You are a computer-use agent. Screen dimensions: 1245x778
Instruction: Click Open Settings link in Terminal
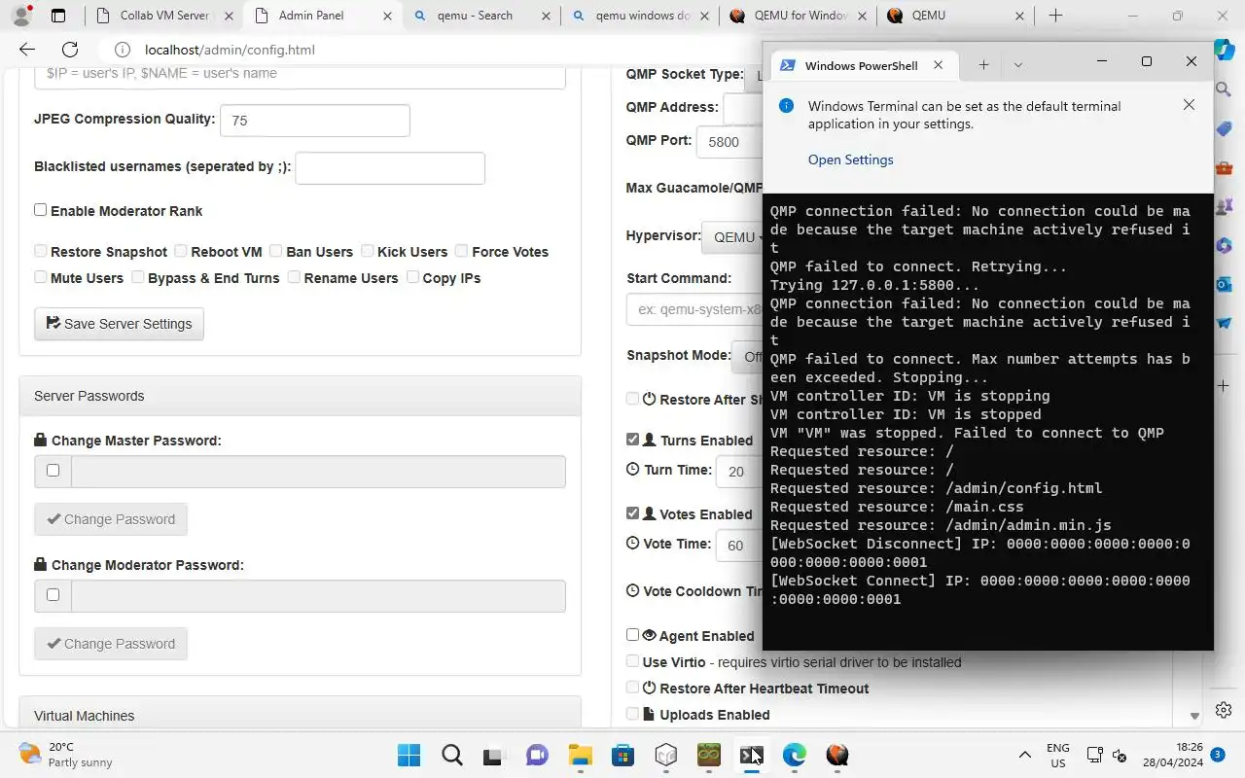coord(850,159)
